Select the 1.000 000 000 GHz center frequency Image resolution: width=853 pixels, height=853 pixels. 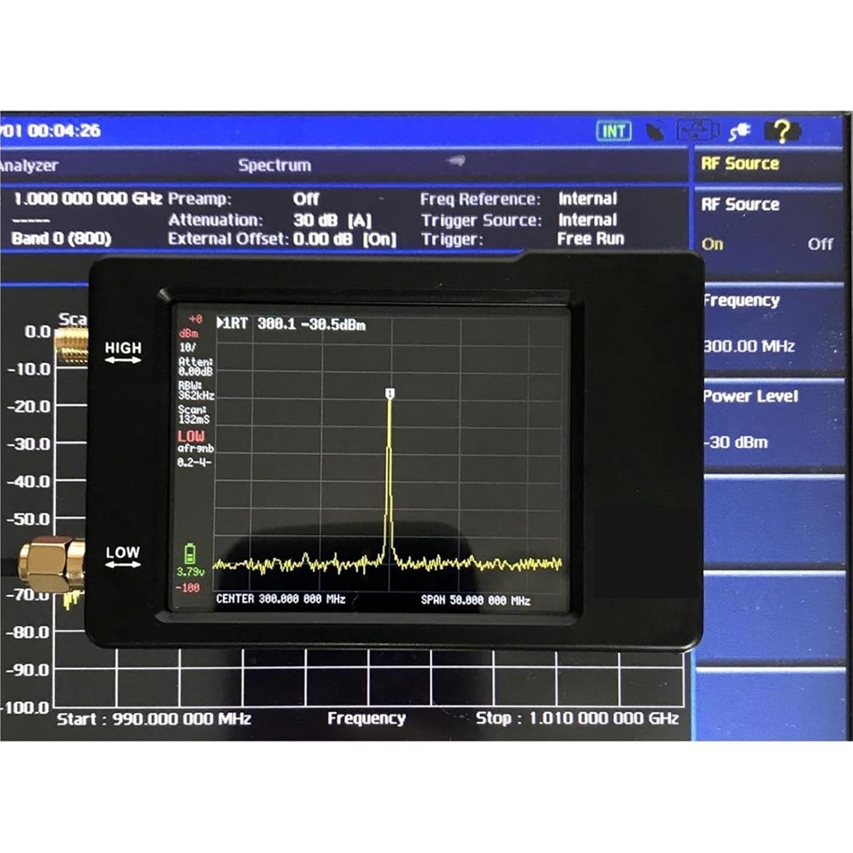(x=88, y=199)
